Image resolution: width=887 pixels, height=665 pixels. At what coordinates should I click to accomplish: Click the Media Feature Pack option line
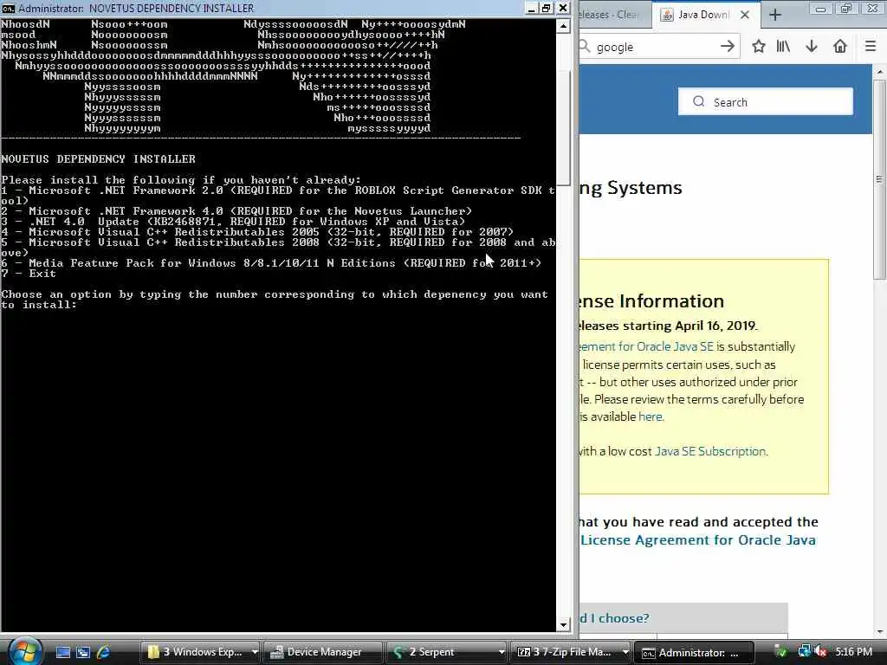271,263
